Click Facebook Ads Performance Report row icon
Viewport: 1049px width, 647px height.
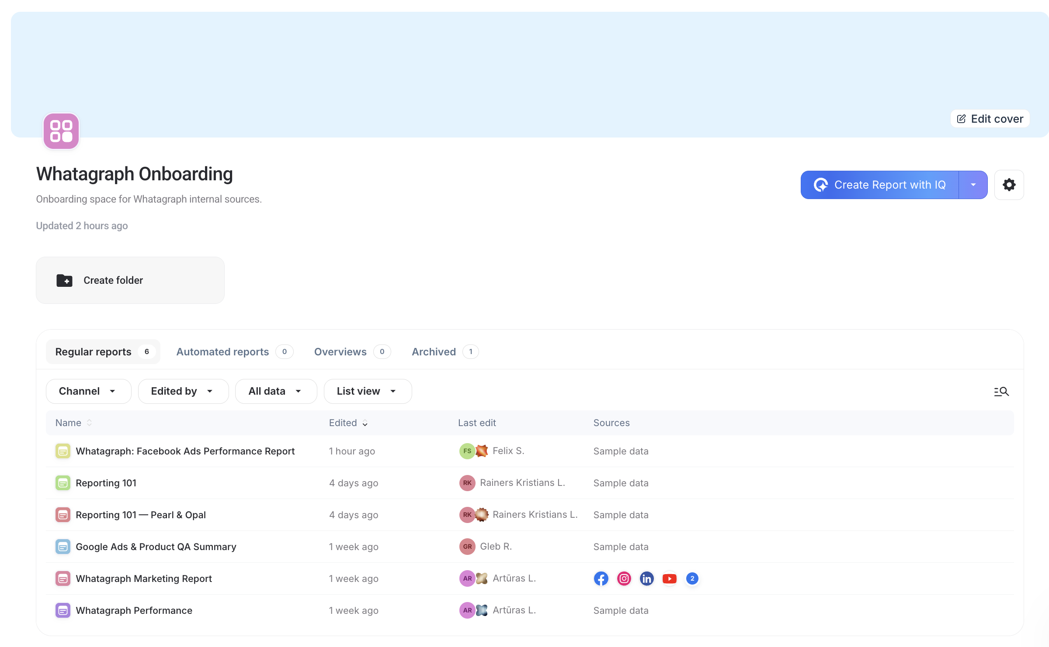point(63,451)
